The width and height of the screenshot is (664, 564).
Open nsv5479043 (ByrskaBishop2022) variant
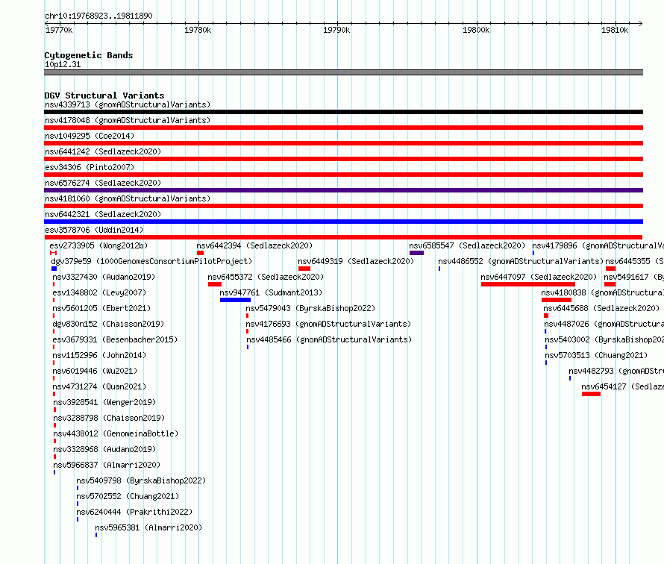click(x=310, y=308)
